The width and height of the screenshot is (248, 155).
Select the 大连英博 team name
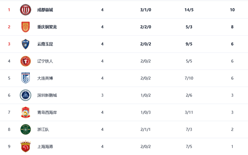[45, 78]
